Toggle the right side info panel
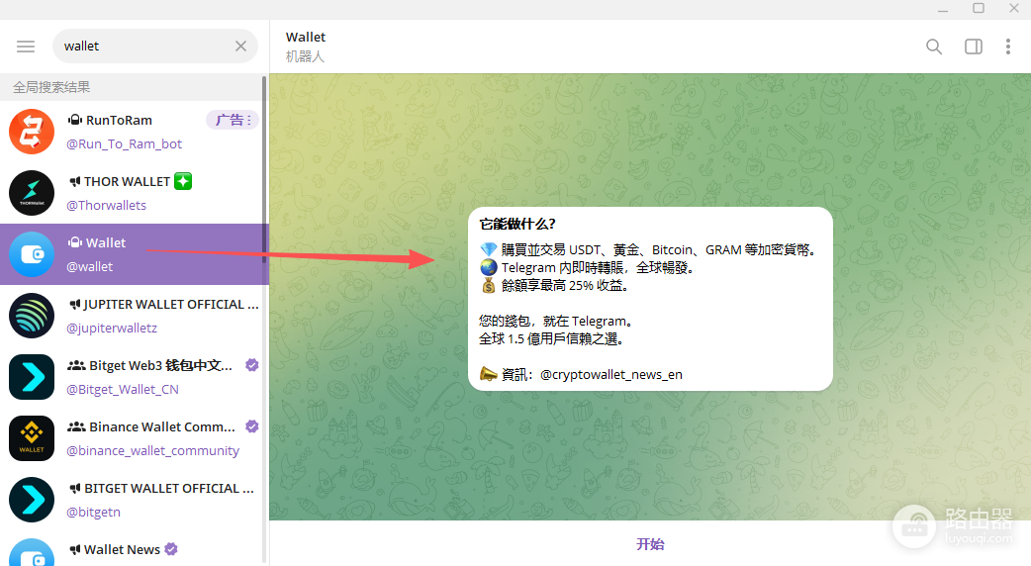1031x566 pixels. [x=974, y=47]
